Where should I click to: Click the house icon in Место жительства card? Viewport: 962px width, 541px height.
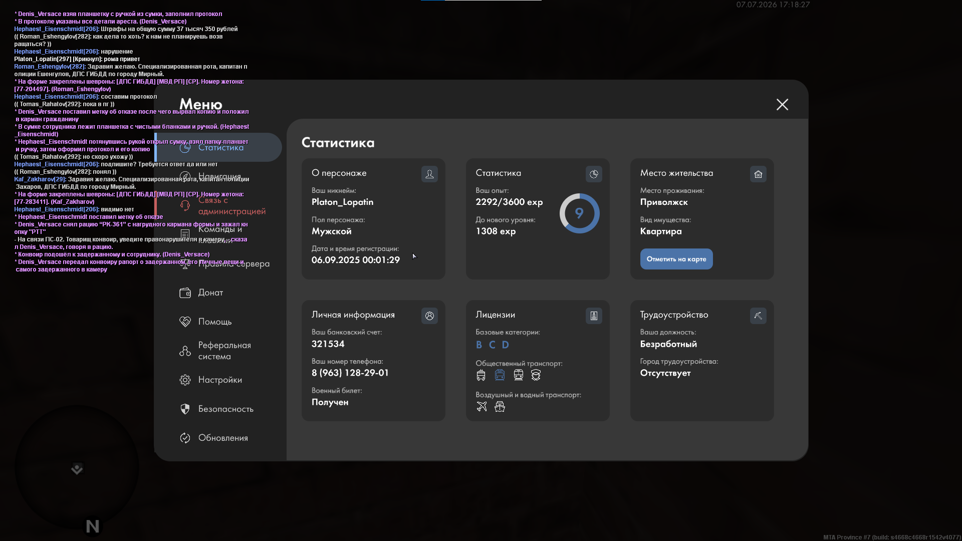[x=758, y=174]
